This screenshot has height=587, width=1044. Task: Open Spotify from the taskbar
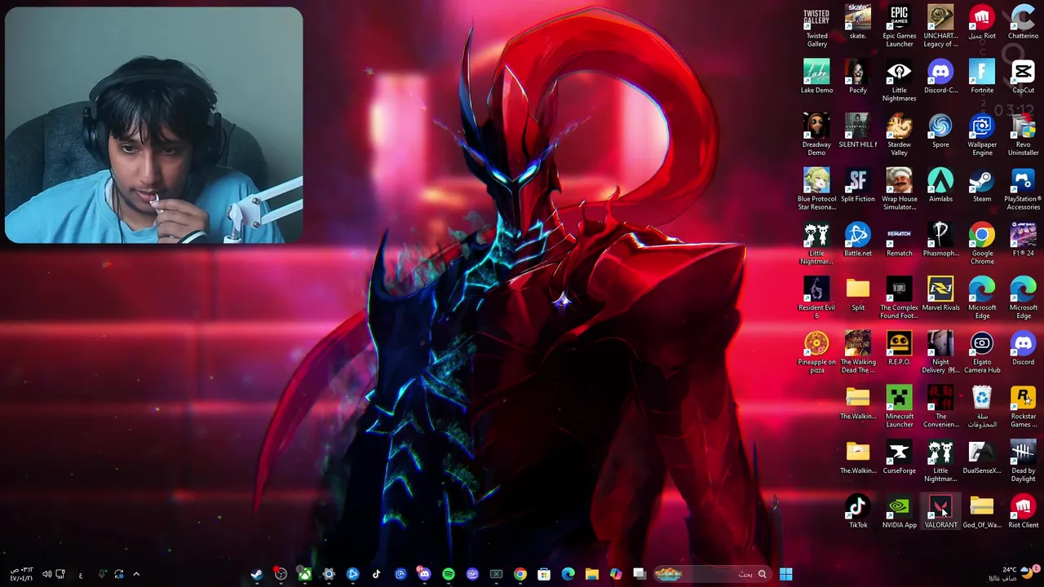[449, 574]
